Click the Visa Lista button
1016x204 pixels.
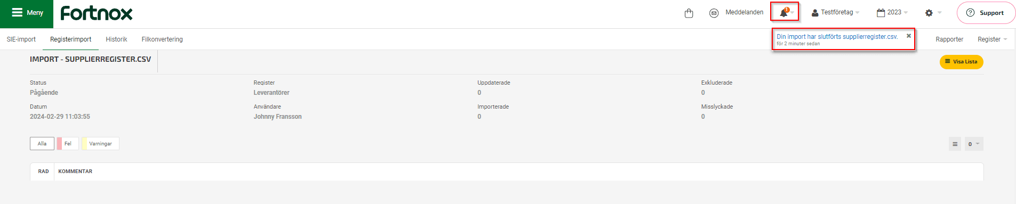[962, 62]
